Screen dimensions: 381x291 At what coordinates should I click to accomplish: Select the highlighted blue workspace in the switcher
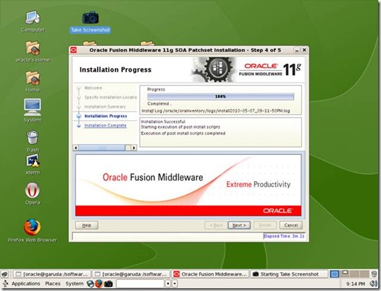point(335,274)
